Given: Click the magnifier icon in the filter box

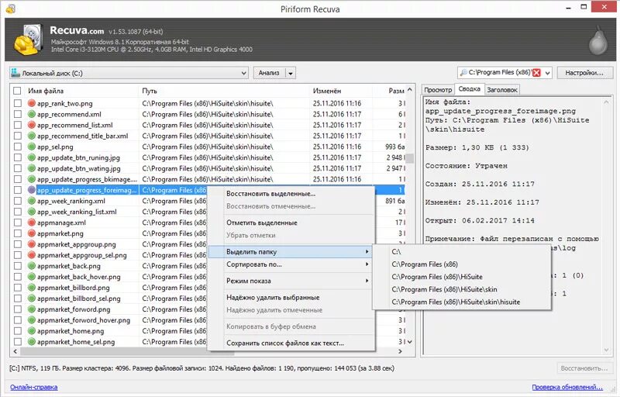Looking at the screenshot, I should (x=463, y=73).
